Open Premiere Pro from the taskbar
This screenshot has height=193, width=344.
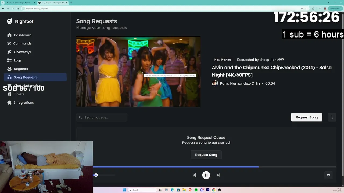tap(208, 190)
